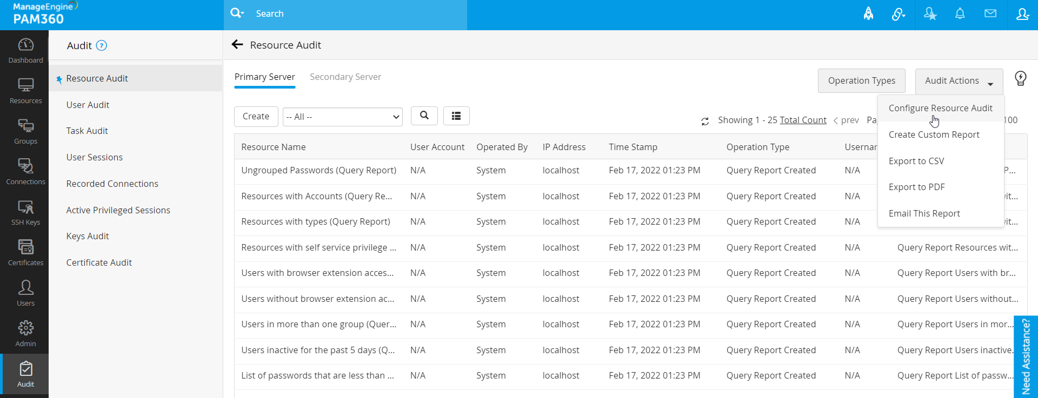1038x398 pixels.
Task: Open the Audit help question mark icon
Action: pyautogui.click(x=101, y=46)
